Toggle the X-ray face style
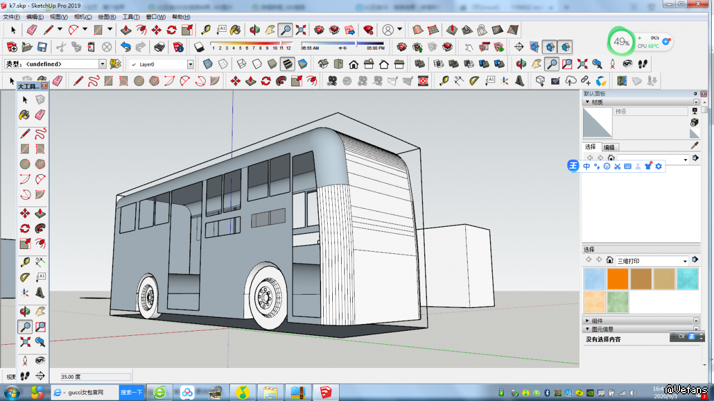This screenshot has height=401, width=714. (x=207, y=64)
